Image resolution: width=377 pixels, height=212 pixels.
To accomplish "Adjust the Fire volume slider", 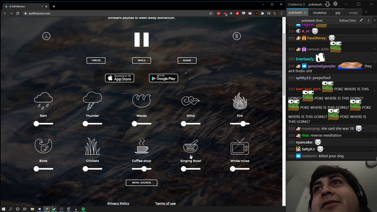I will 240,124.
